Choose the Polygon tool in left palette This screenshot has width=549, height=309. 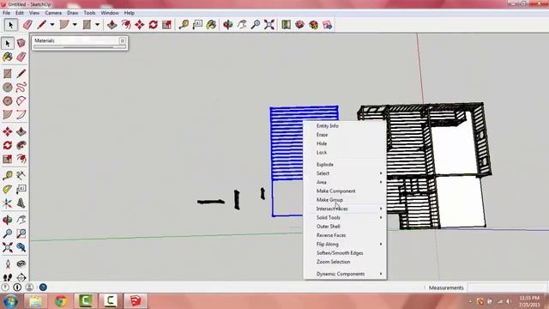pyautogui.click(x=8, y=101)
